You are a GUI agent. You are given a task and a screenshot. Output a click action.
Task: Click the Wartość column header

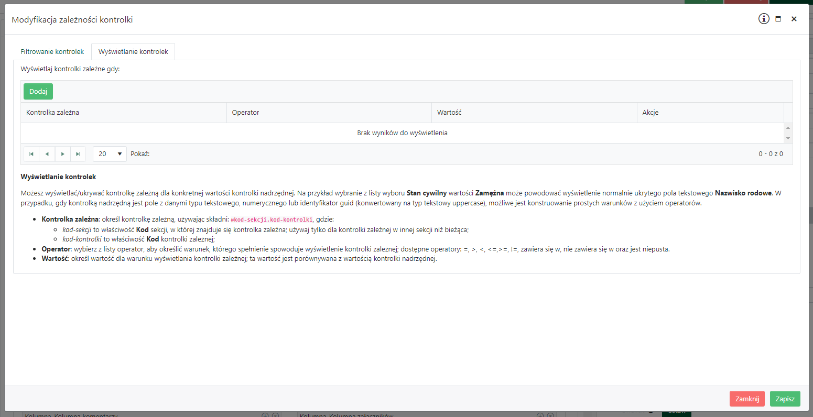point(449,113)
